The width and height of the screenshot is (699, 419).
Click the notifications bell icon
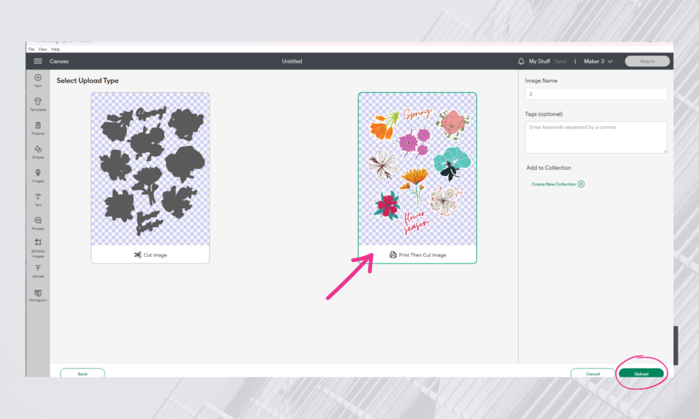[521, 61]
